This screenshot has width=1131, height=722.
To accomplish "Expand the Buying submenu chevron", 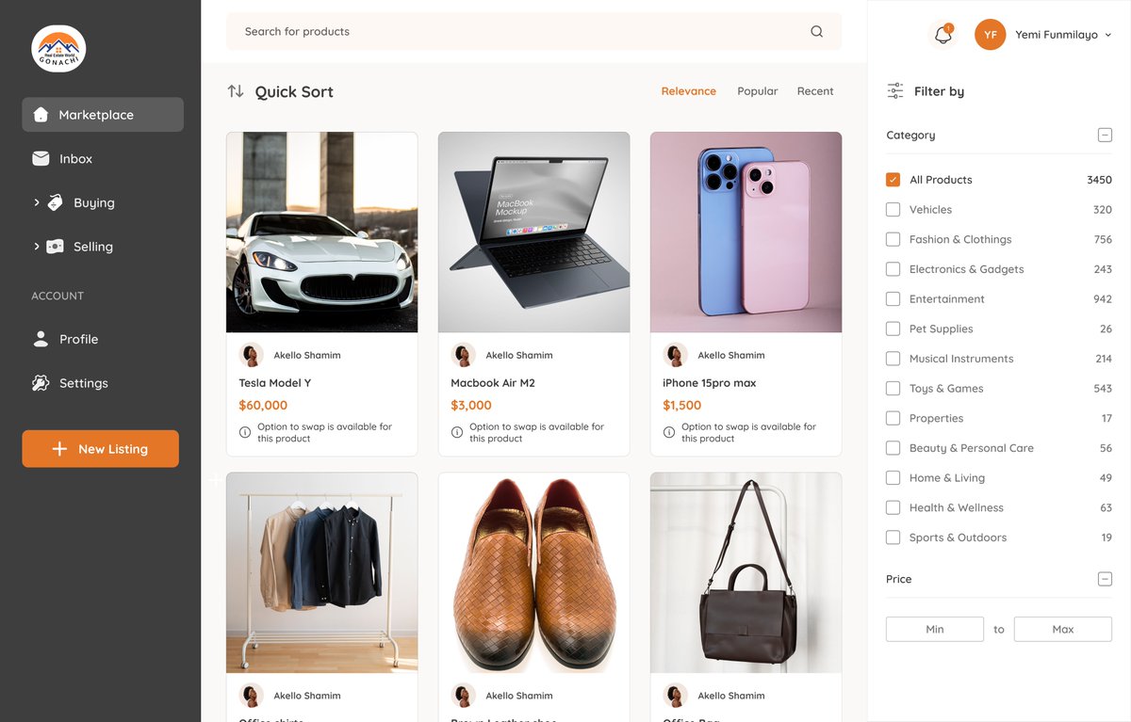I will tap(36, 202).
